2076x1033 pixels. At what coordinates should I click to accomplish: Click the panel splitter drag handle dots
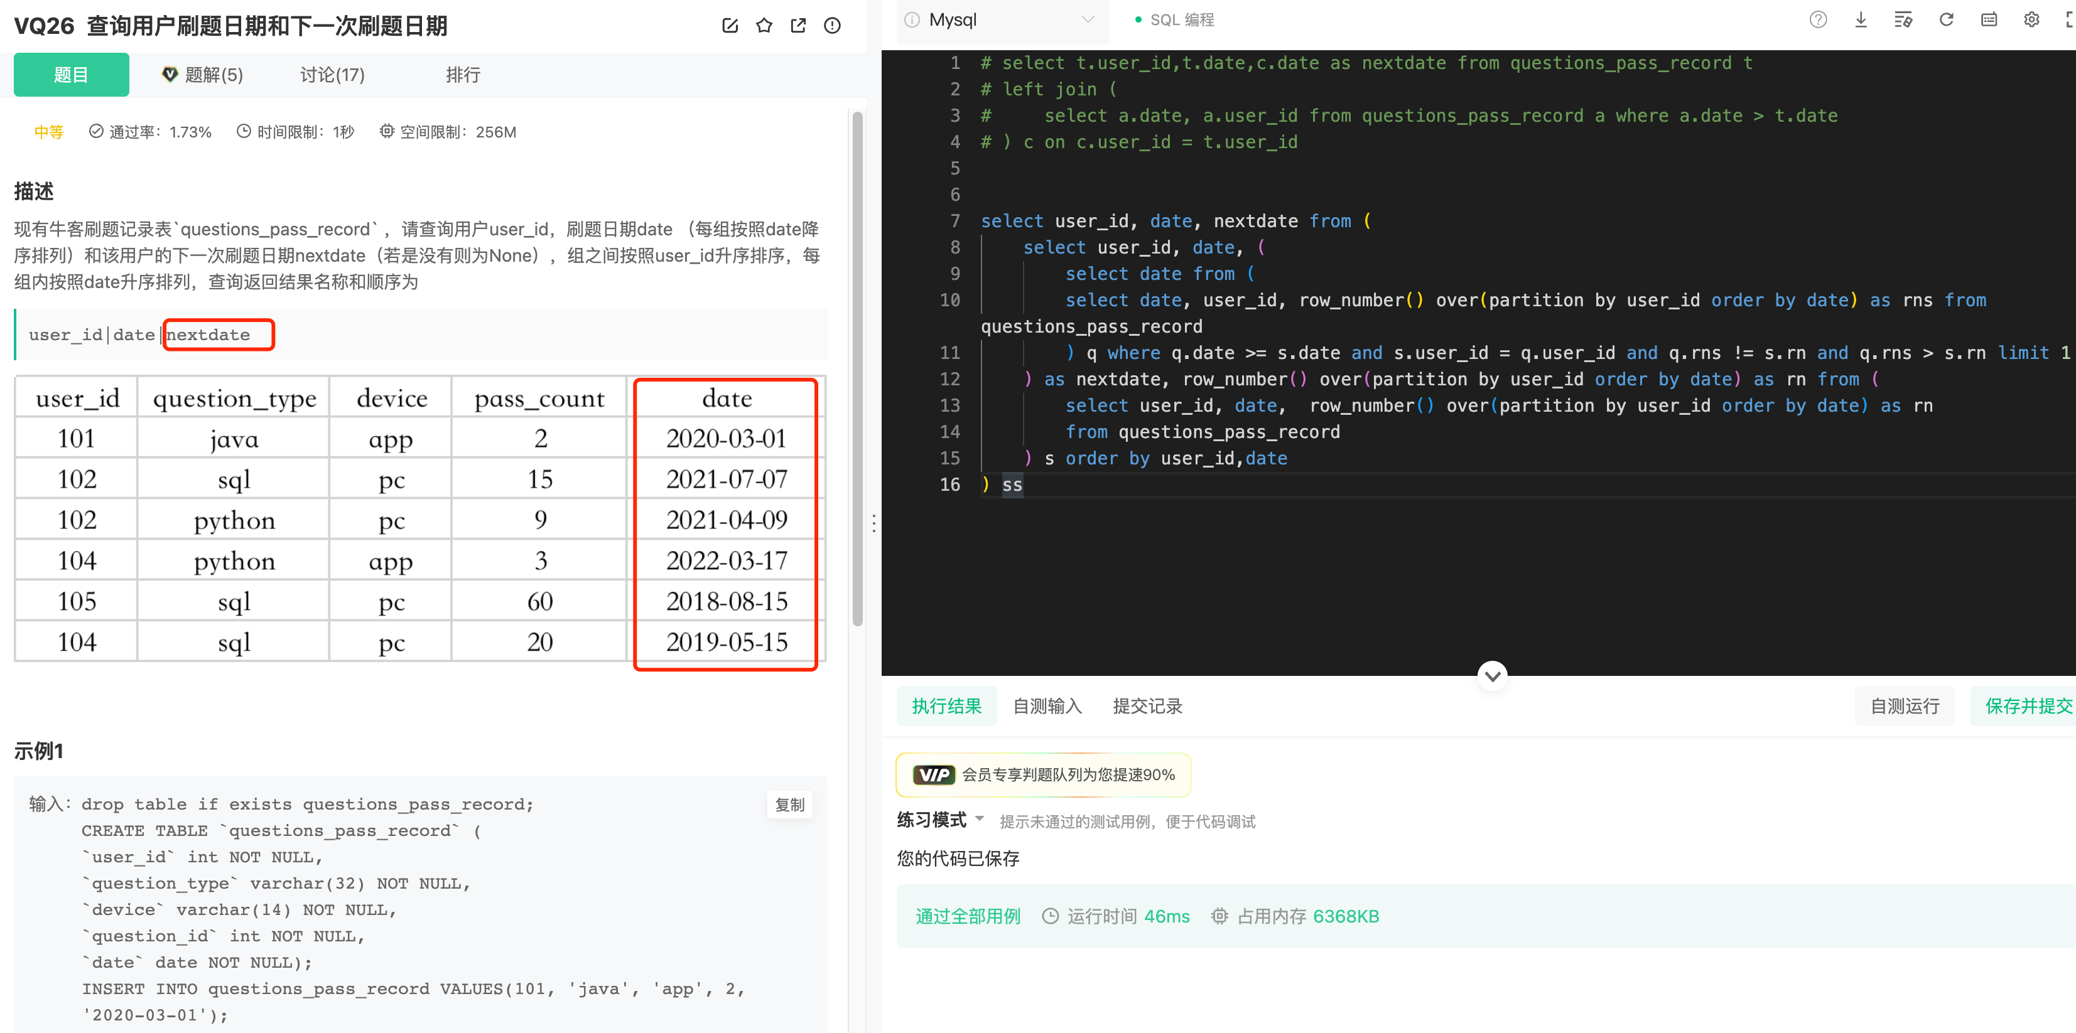tap(873, 523)
